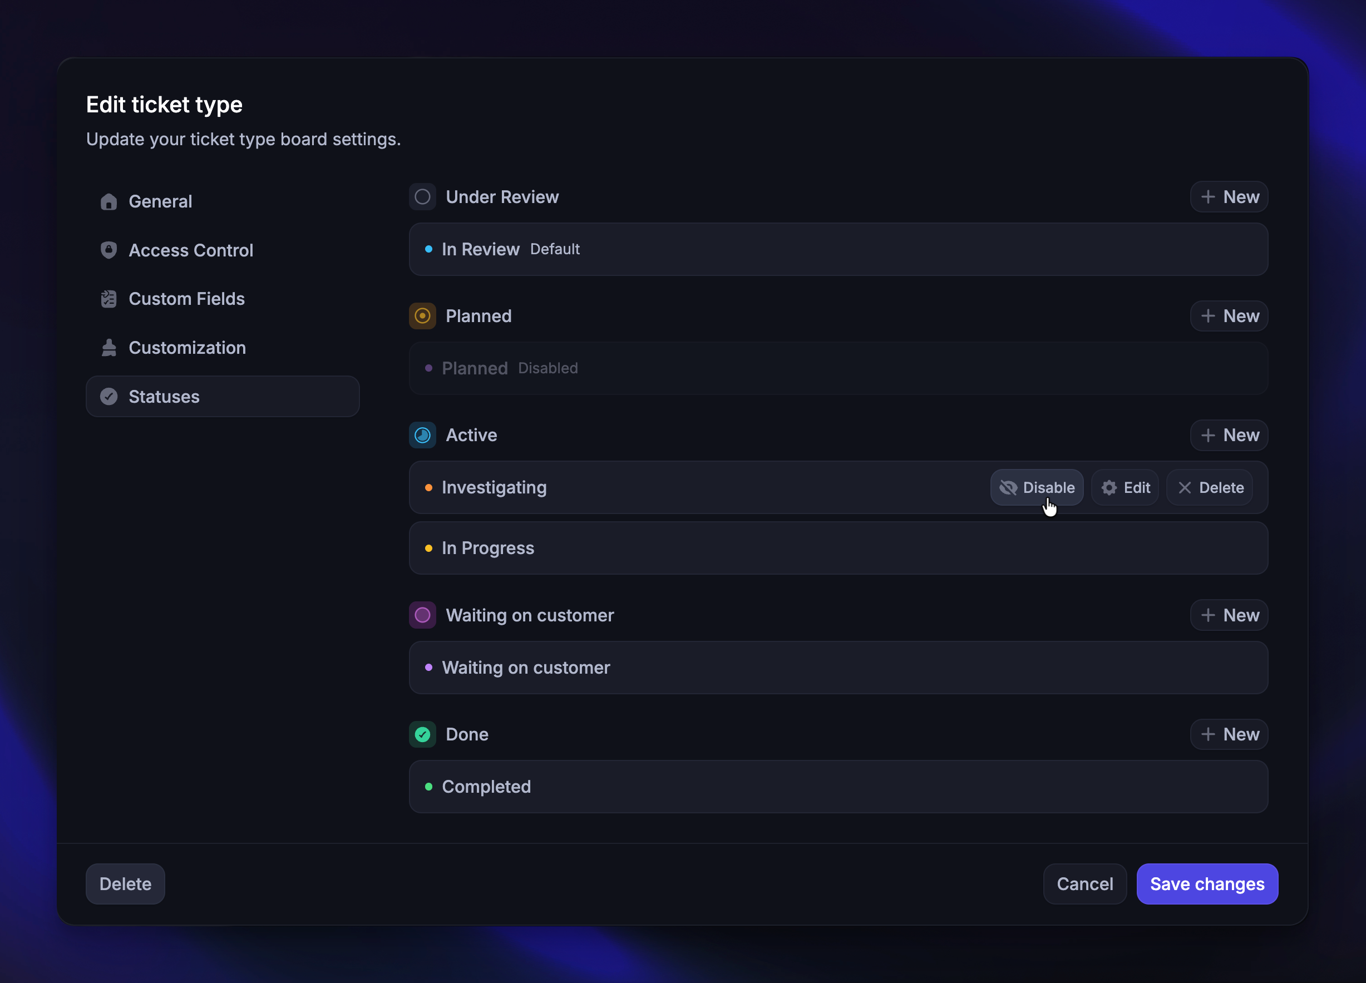Open the General settings tab
This screenshot has width=1366, height=983.
160,201
